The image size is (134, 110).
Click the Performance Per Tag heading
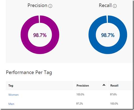click(29, 72)
